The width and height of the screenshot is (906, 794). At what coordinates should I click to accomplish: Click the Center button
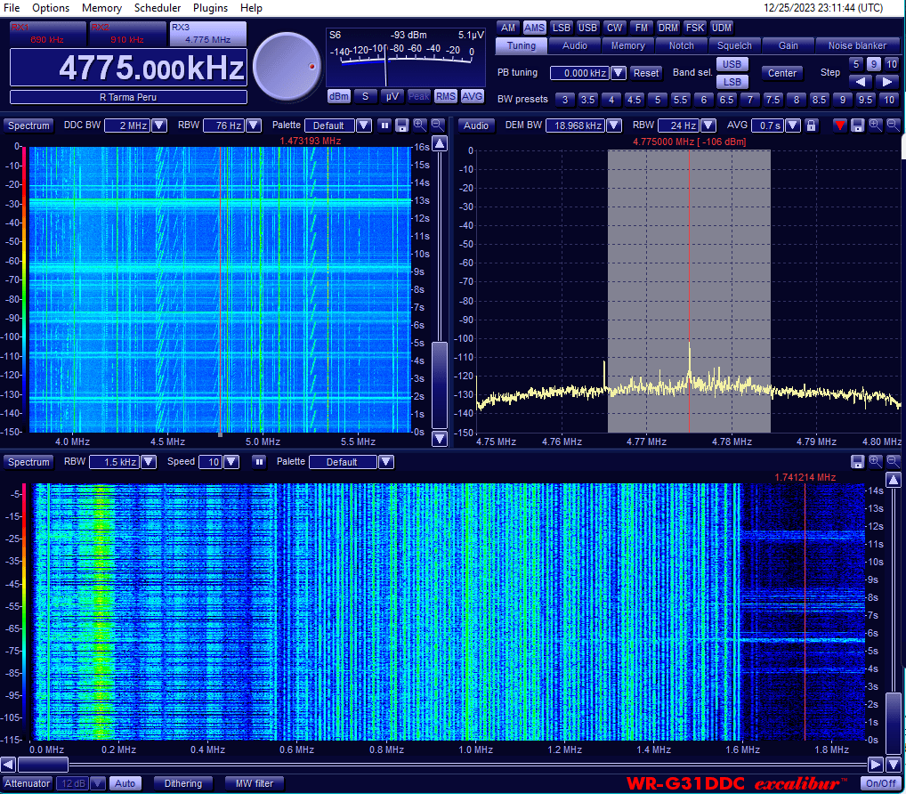pos(781,73)
